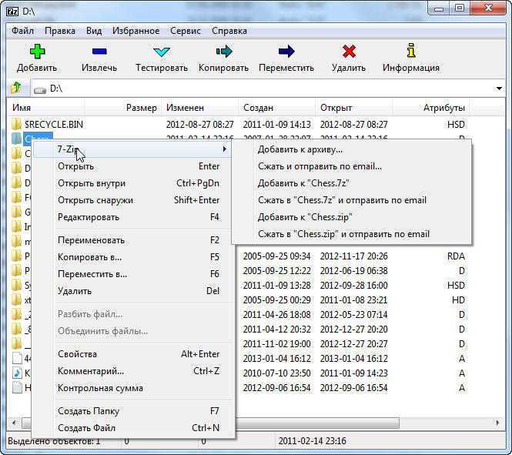Click the green plus Добавить icon

click(37, 52)
